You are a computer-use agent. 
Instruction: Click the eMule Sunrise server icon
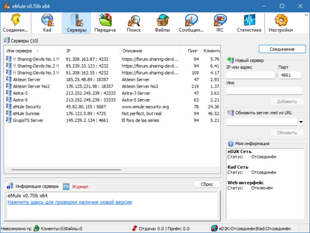pos(9,113)
